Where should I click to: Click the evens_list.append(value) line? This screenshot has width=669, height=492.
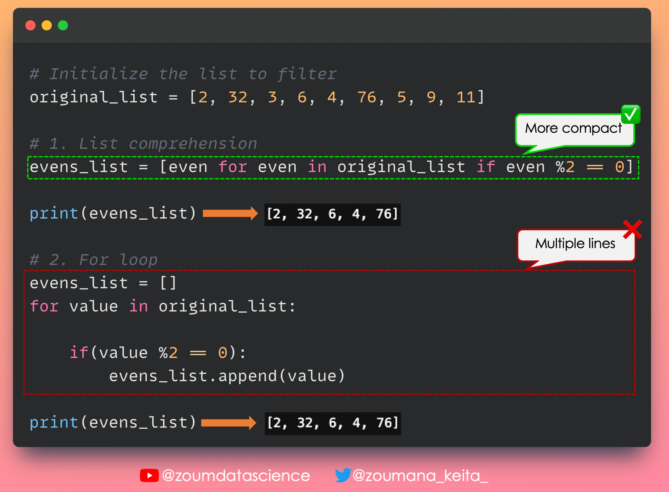click(x=227, y=376)
